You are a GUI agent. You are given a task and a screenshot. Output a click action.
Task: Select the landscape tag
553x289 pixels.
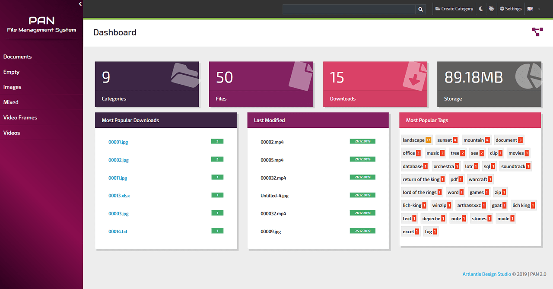(413, 140)
